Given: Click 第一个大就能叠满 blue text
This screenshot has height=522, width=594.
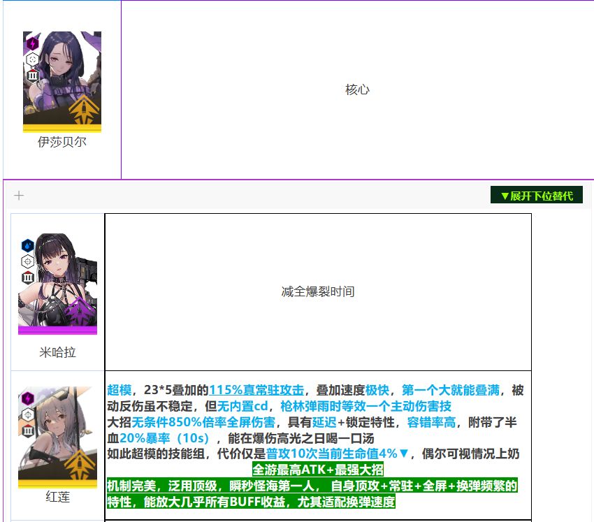Looking at the screenshot, I should click(451, 390).
